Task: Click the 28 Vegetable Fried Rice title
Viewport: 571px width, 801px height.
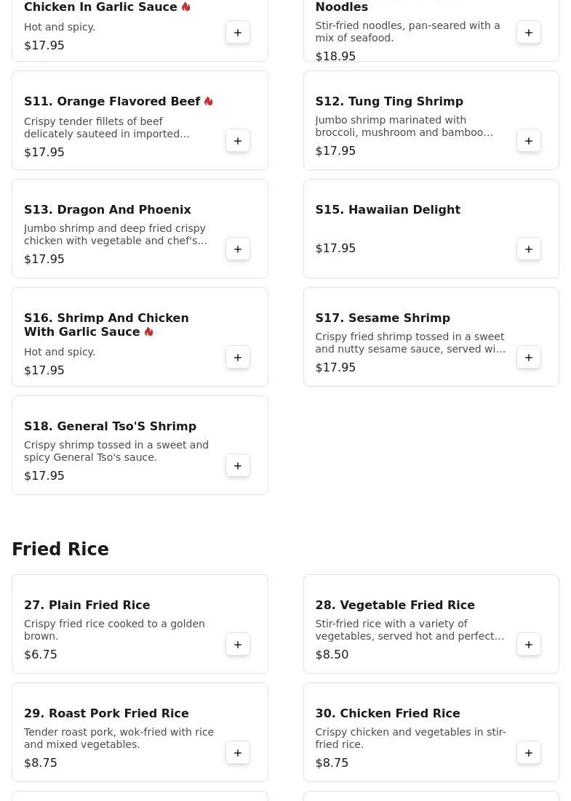Action: tap(394, 605)
